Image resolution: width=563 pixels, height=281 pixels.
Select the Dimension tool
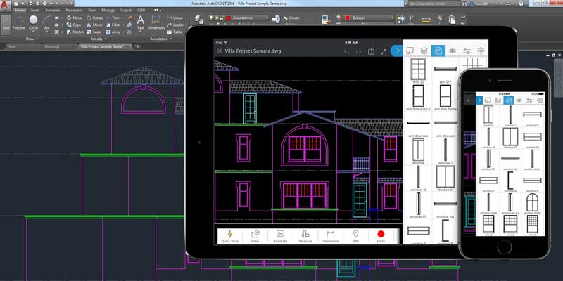[156, 22]
